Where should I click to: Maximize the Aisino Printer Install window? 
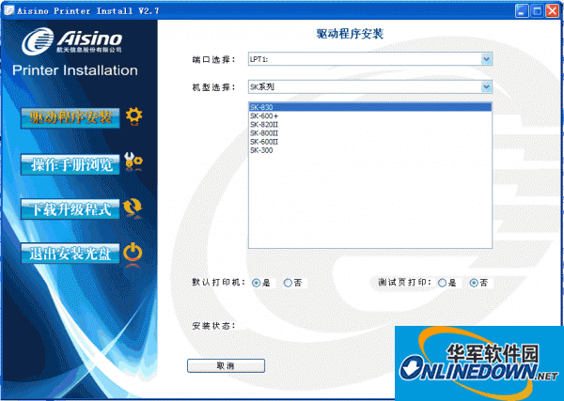[537, 10]
